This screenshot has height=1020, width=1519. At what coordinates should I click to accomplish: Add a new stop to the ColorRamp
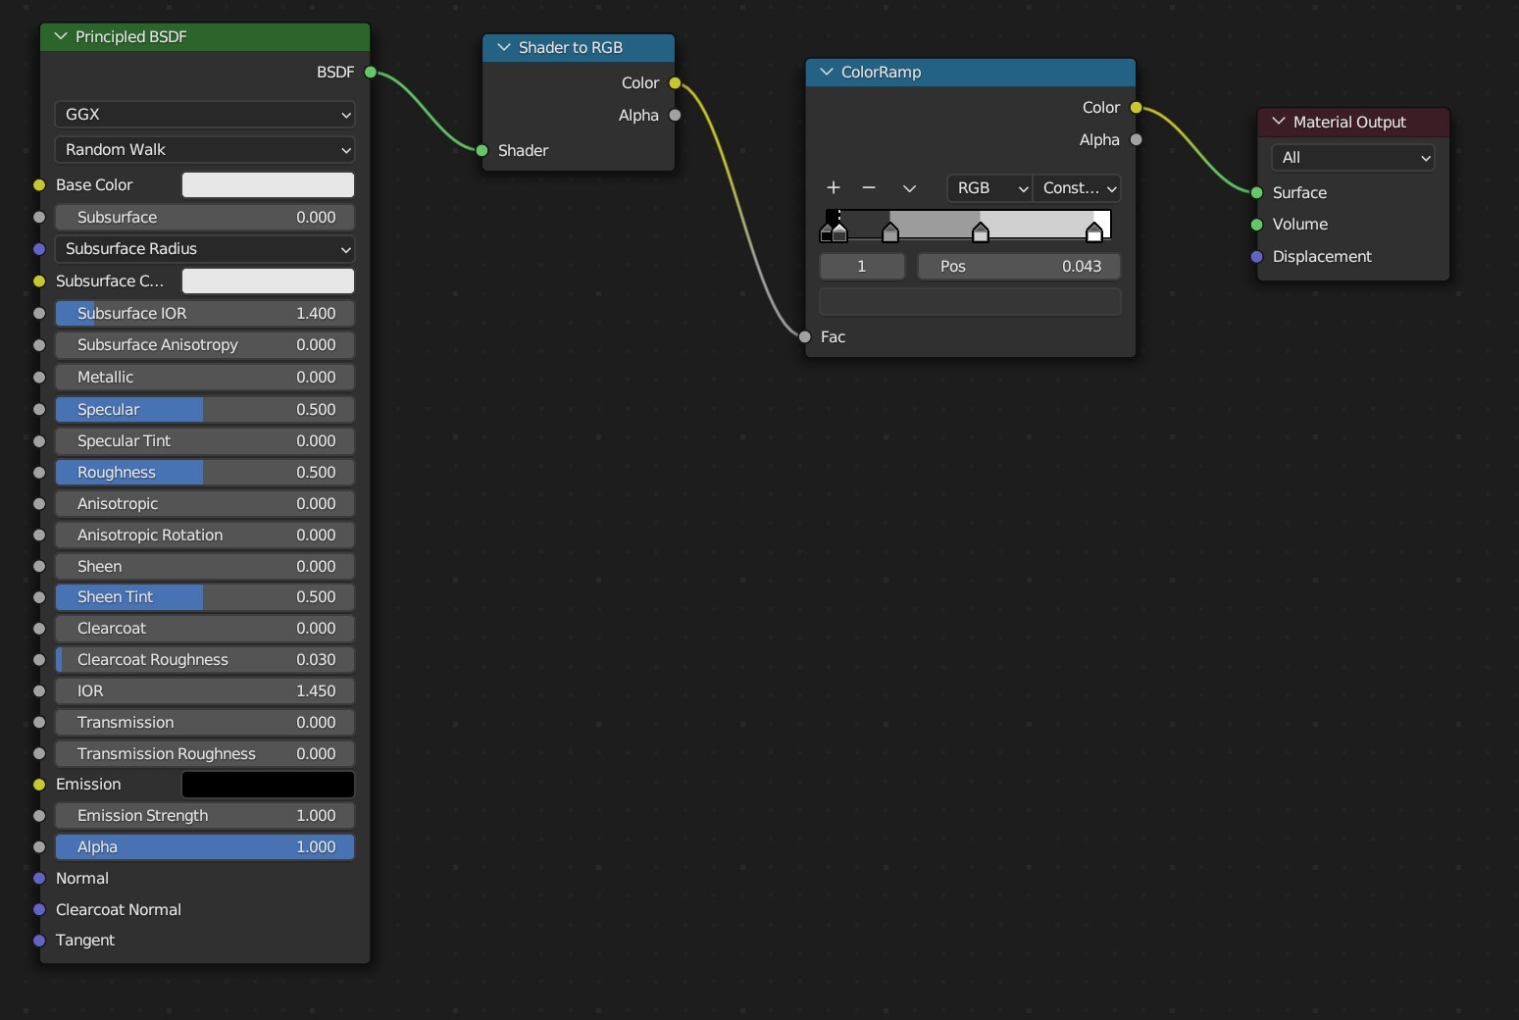click(x=832, y=188)
